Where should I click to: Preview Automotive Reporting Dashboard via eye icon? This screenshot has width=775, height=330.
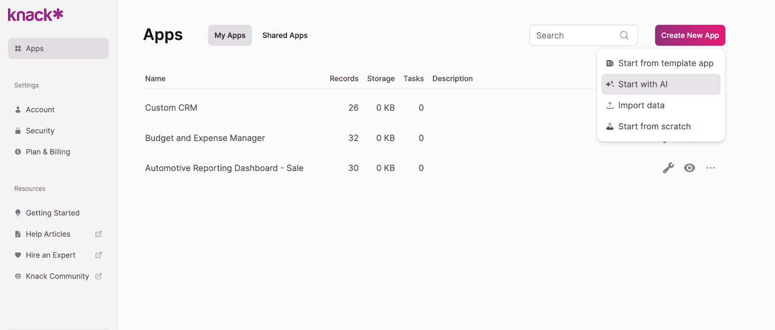pyautogui.click(x=689, y=168)
